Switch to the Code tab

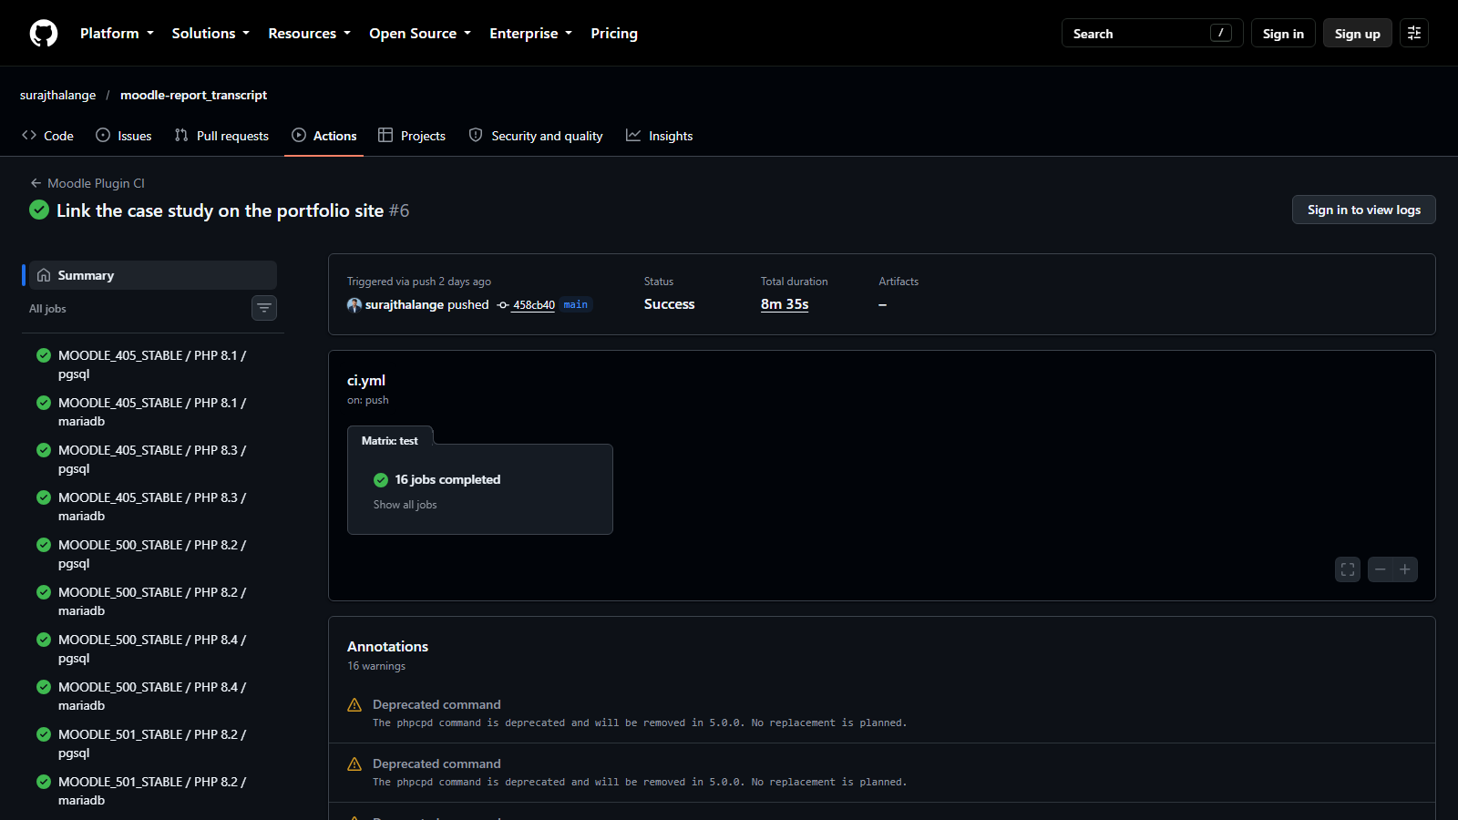pos(47,136)
